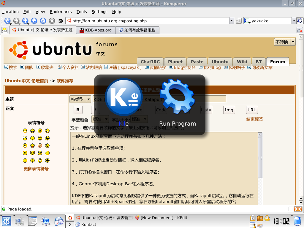Open the Home page icon
This screenshot has width=304, height=228.
tap(34, 21)
